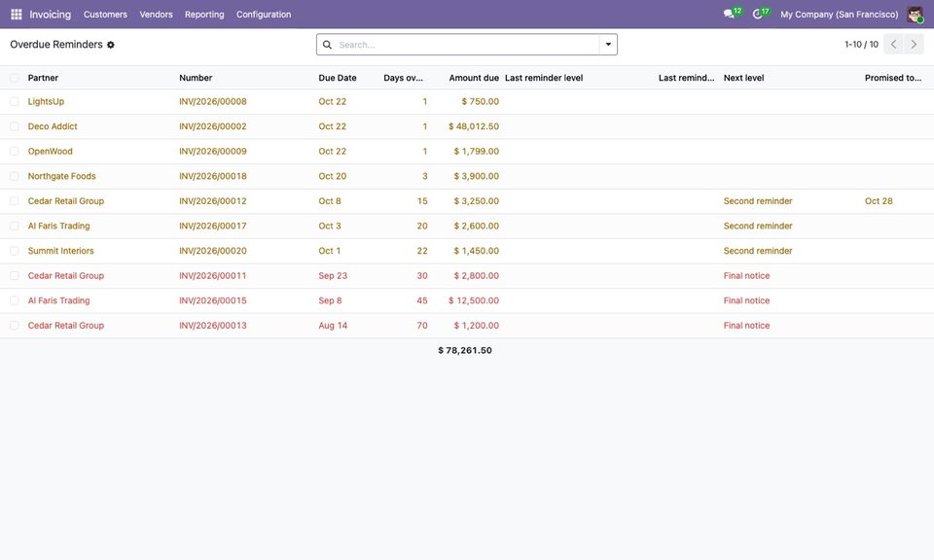Click invoice number INV/2026/00020
The width and height of the screenshot is (934, 560).
point(213,251)
